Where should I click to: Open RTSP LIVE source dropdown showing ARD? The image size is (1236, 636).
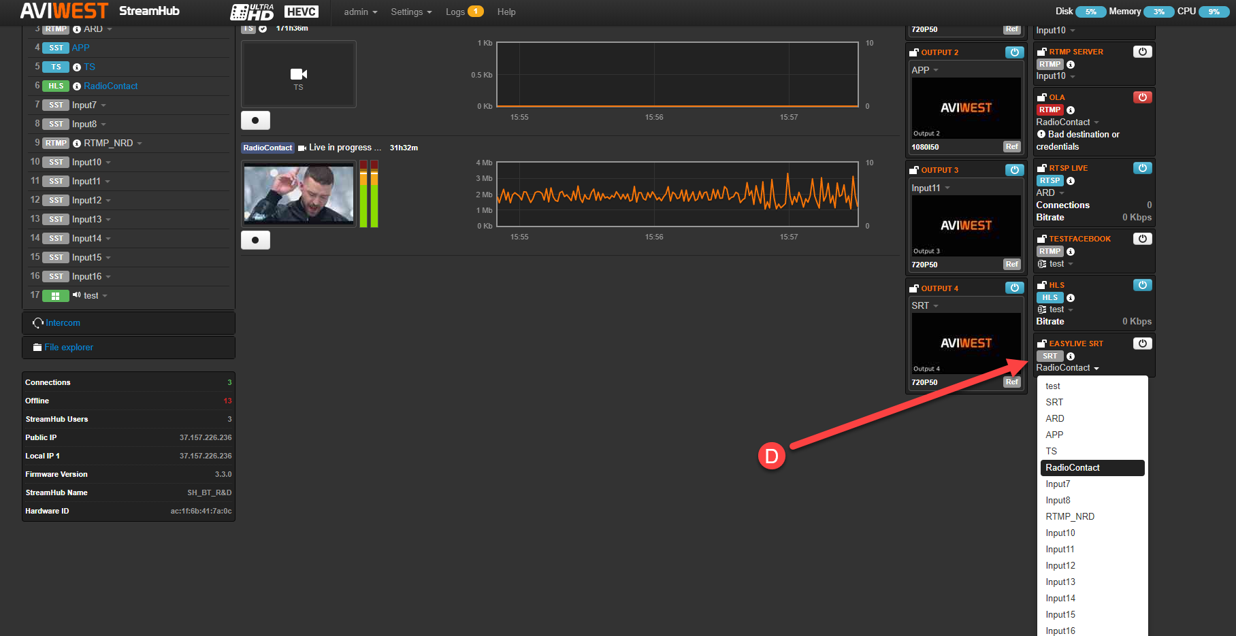pyautogui.click(x=1050, y=193)
